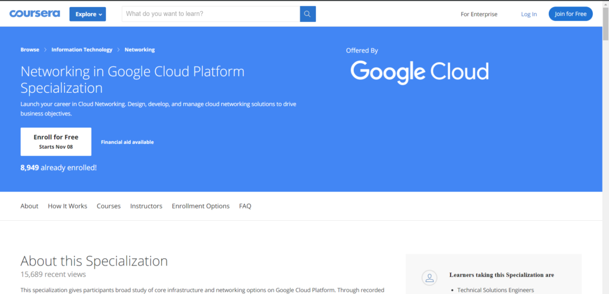609x294 pixels.
Task: Switch to the How It Works tab
Action: tap(68, 206)
